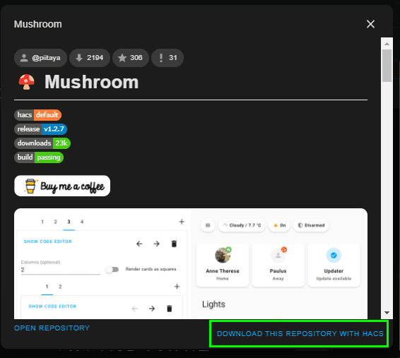
Task: Click the @piitaya author chip
Action: (40, 58)
